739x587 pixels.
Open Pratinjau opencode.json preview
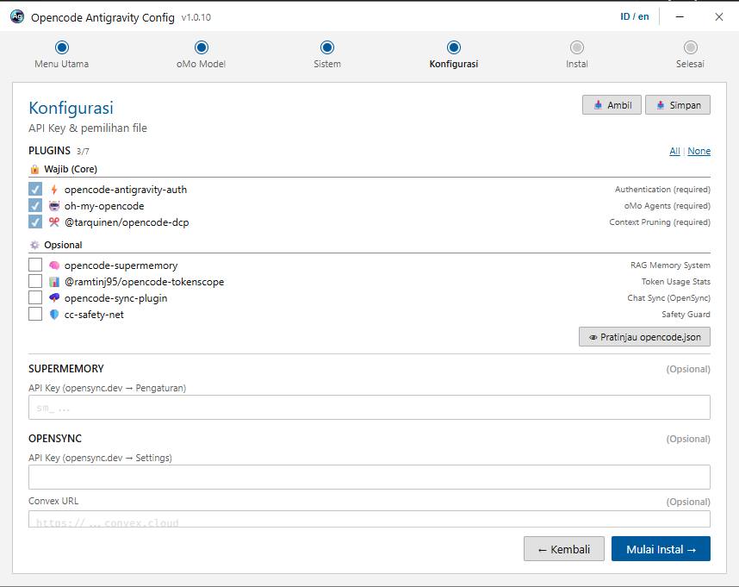point(644,337)
